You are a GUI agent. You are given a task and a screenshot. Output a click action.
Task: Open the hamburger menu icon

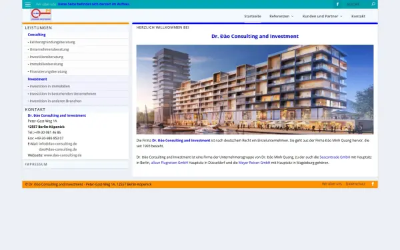point(27,4)
